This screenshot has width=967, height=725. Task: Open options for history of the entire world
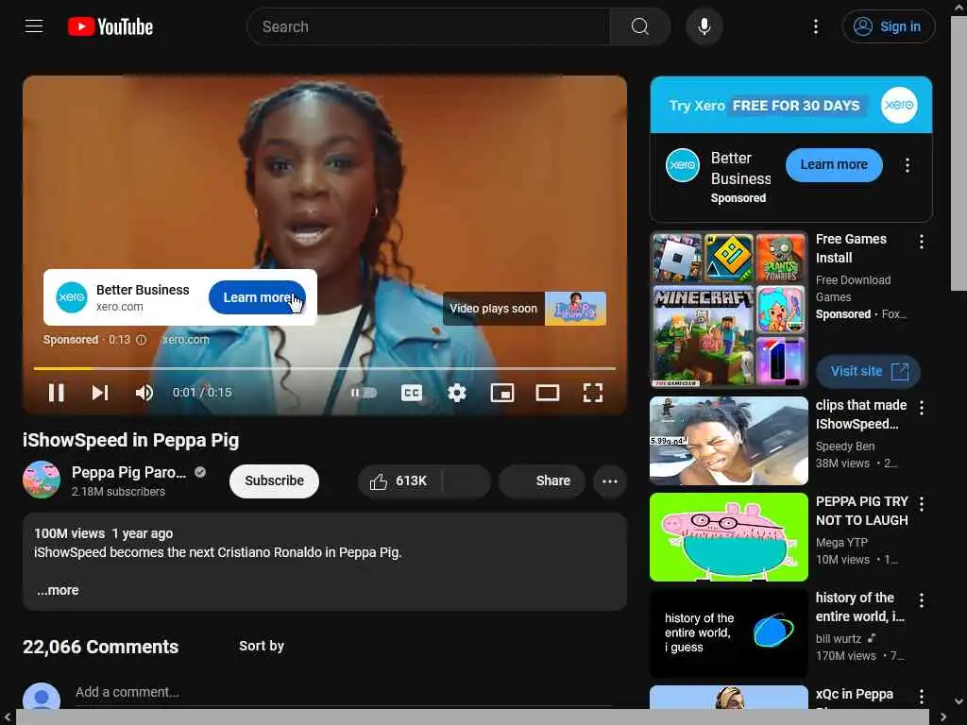tap(922, 599)
